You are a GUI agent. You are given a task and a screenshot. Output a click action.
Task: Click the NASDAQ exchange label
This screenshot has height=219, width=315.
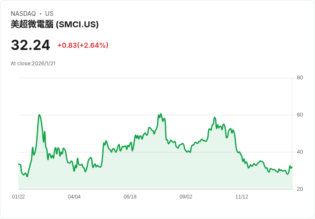23,14
